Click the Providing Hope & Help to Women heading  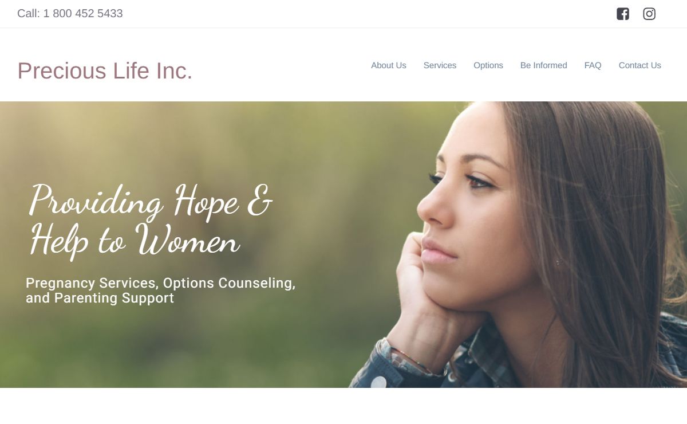(x=151, y=219)
